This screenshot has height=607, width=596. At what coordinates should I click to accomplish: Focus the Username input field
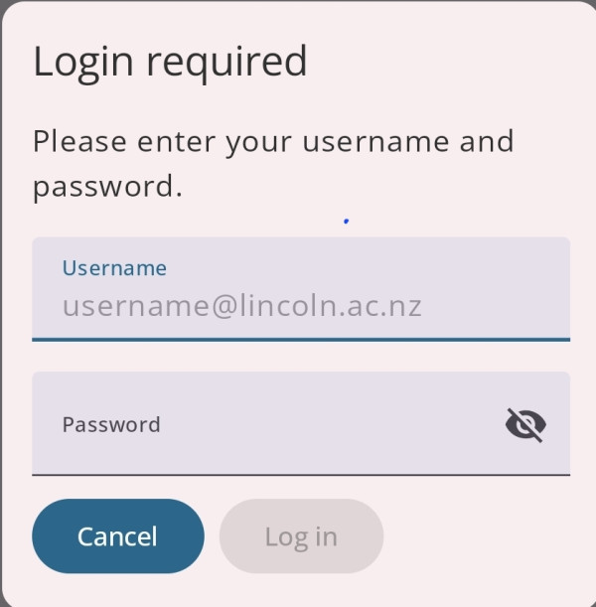coord(301,289)
